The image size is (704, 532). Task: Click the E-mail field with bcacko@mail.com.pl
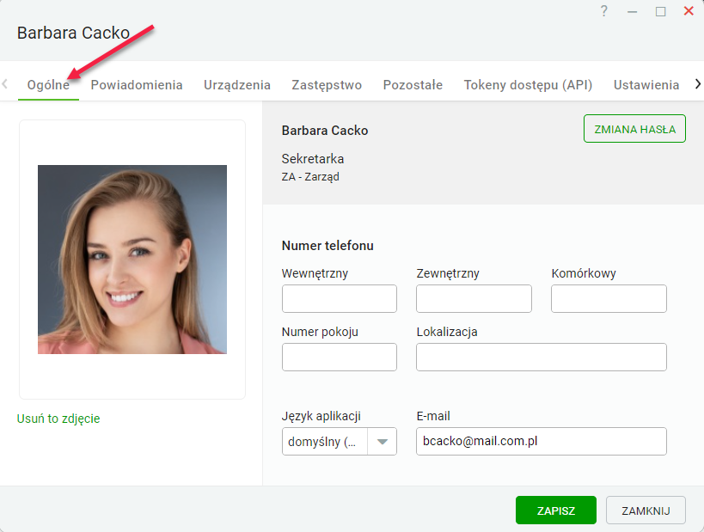[541, 441]
